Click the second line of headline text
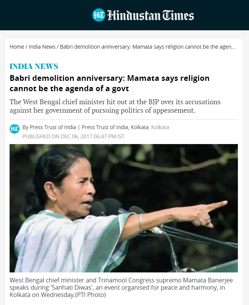249x305 pixels. 69,89
